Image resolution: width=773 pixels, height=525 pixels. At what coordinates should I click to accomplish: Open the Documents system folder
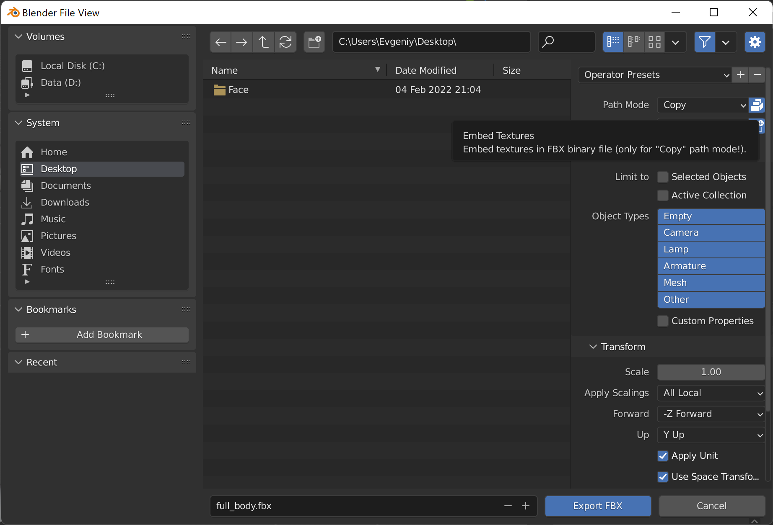[65, 185]
